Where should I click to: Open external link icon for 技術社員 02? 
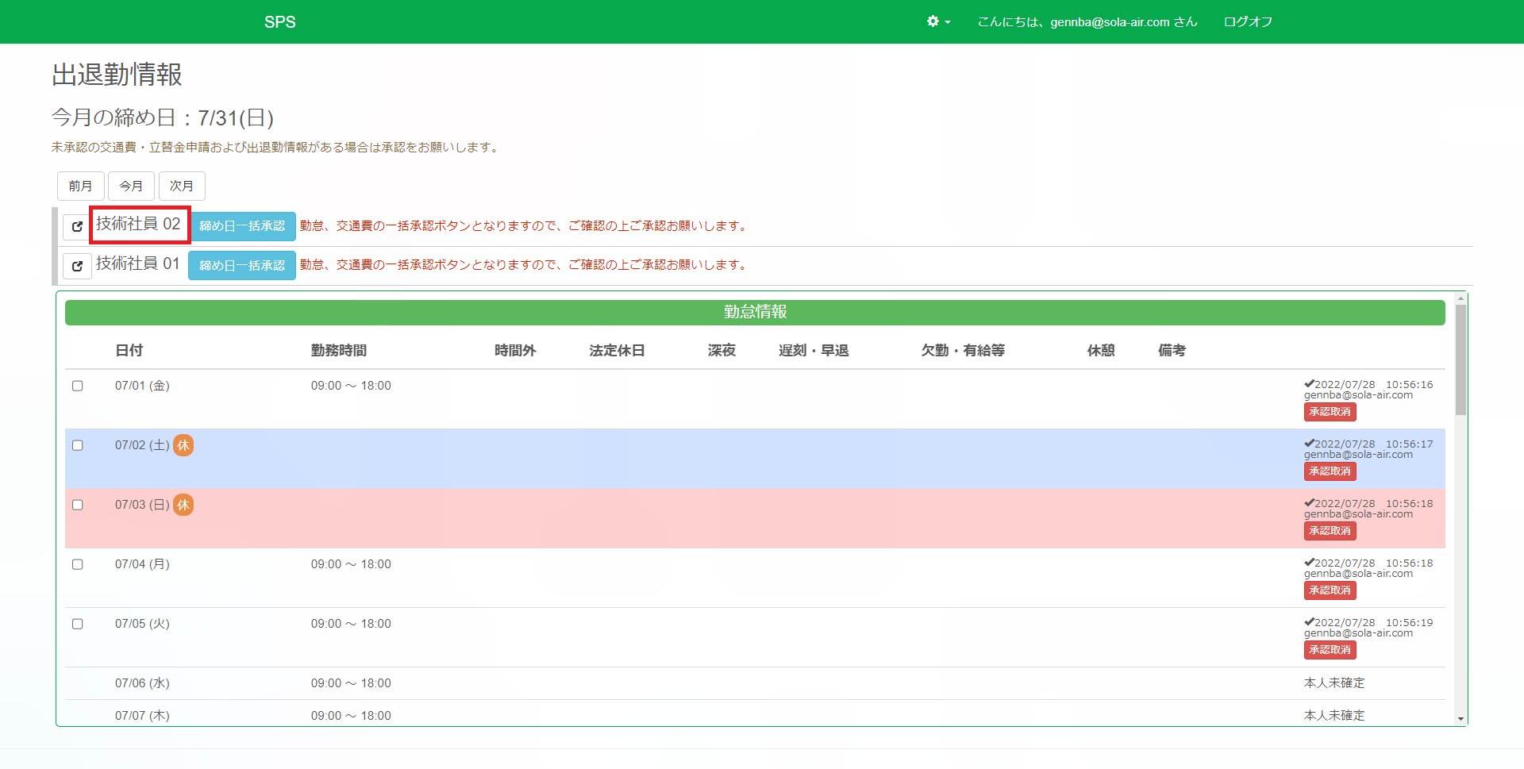77,227
